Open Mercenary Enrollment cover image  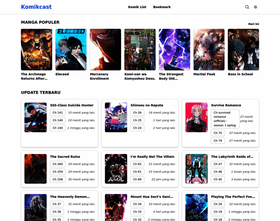point(105,50)
